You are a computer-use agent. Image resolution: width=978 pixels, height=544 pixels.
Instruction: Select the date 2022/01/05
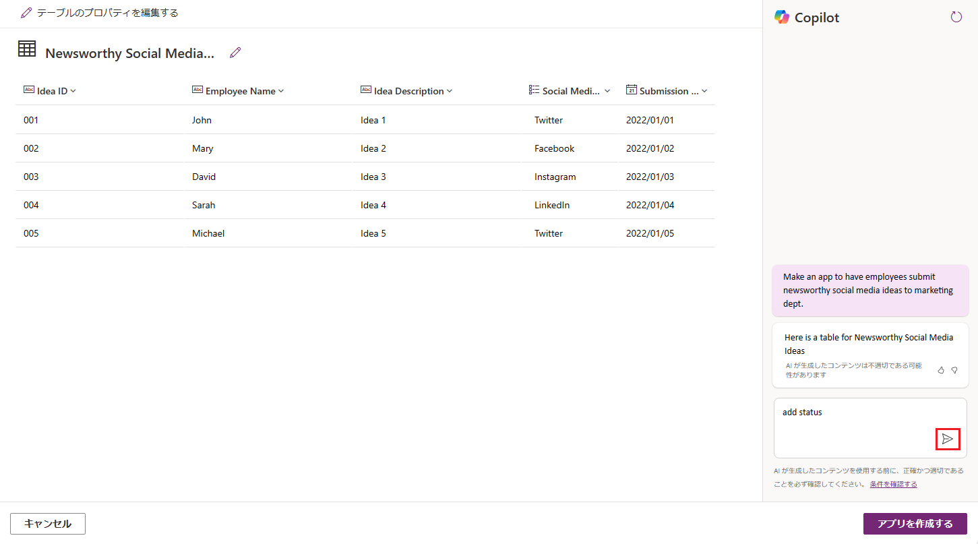click(x=650, y=233)
